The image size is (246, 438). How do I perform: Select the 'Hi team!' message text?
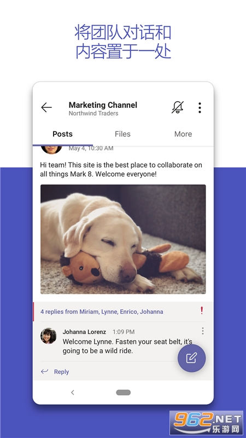click(121, 170)
